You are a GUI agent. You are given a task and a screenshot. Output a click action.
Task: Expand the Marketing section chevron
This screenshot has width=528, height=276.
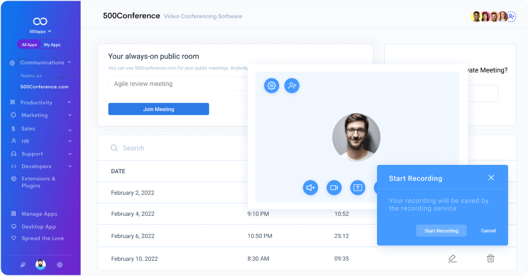pyautogui.click(x=70, y=115)
